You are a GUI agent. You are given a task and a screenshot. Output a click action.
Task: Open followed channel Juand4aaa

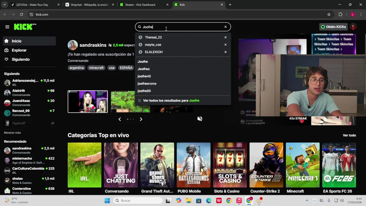pos(29,103)
